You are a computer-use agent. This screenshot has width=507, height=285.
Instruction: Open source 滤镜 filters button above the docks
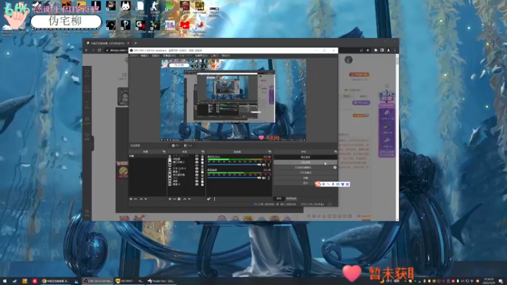188,146
